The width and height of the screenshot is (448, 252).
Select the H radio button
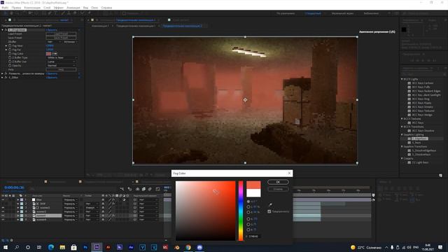point(248,202)
